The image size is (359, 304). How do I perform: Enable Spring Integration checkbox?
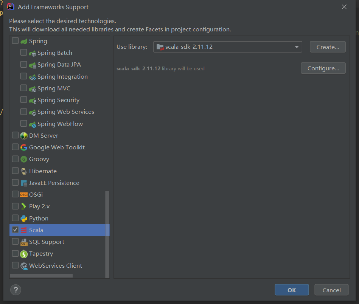[x=23, y=76]
